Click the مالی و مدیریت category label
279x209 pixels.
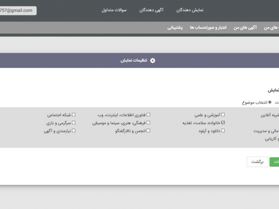266,131
